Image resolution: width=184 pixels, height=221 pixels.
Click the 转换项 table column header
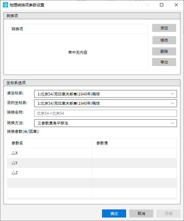click(x=77, y=29)
